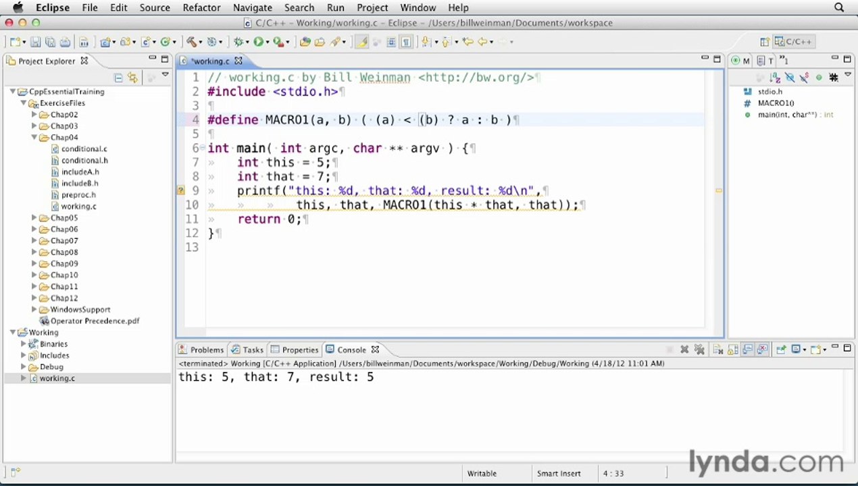Open the Project menu

[x=372, y=7]
